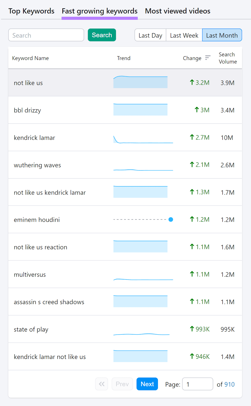Viewport: 251px width, 406px height.
Task: Jump to first page using double-chevron icon
Action: [101, 384]
